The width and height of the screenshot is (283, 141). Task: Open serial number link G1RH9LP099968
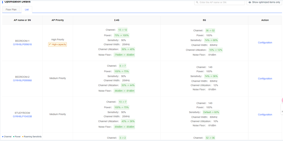coord(22,80)
